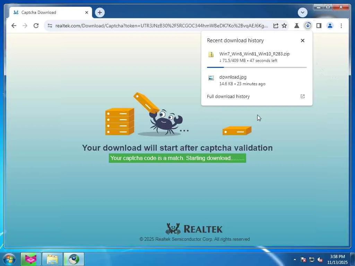
Task: Click the share page icon
Action: pyautogui.click(x=276, y=26)
